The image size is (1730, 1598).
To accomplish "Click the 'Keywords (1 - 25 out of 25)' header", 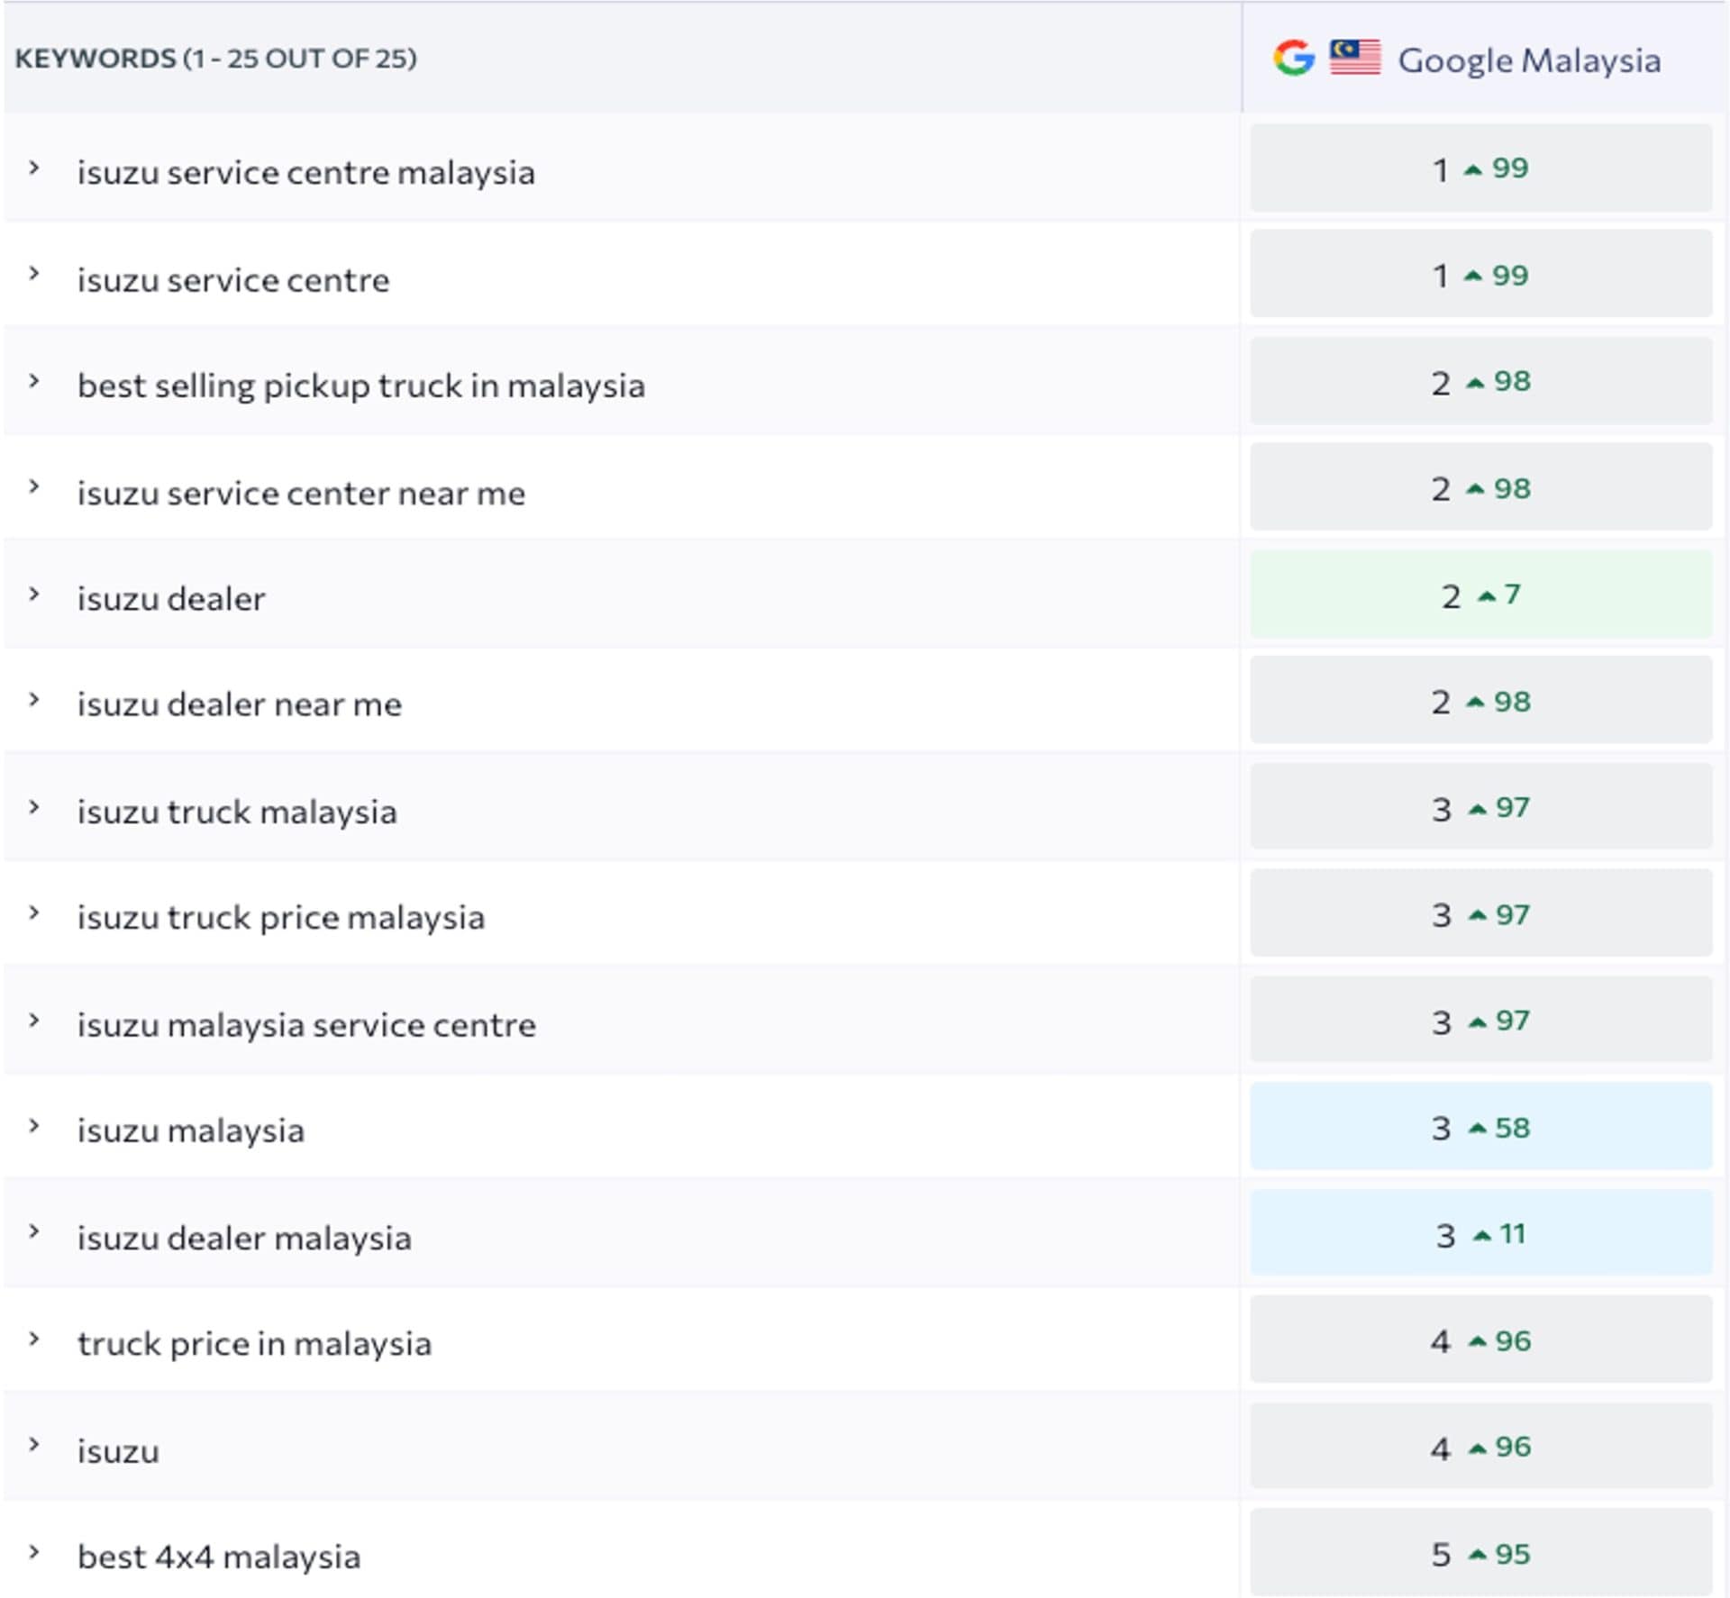I will pos(215,59).
